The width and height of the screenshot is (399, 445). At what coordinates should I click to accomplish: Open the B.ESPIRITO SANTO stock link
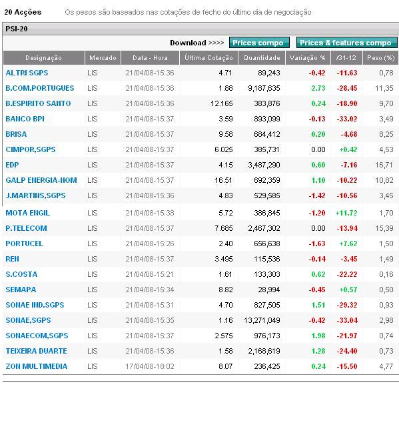(38, 103)
